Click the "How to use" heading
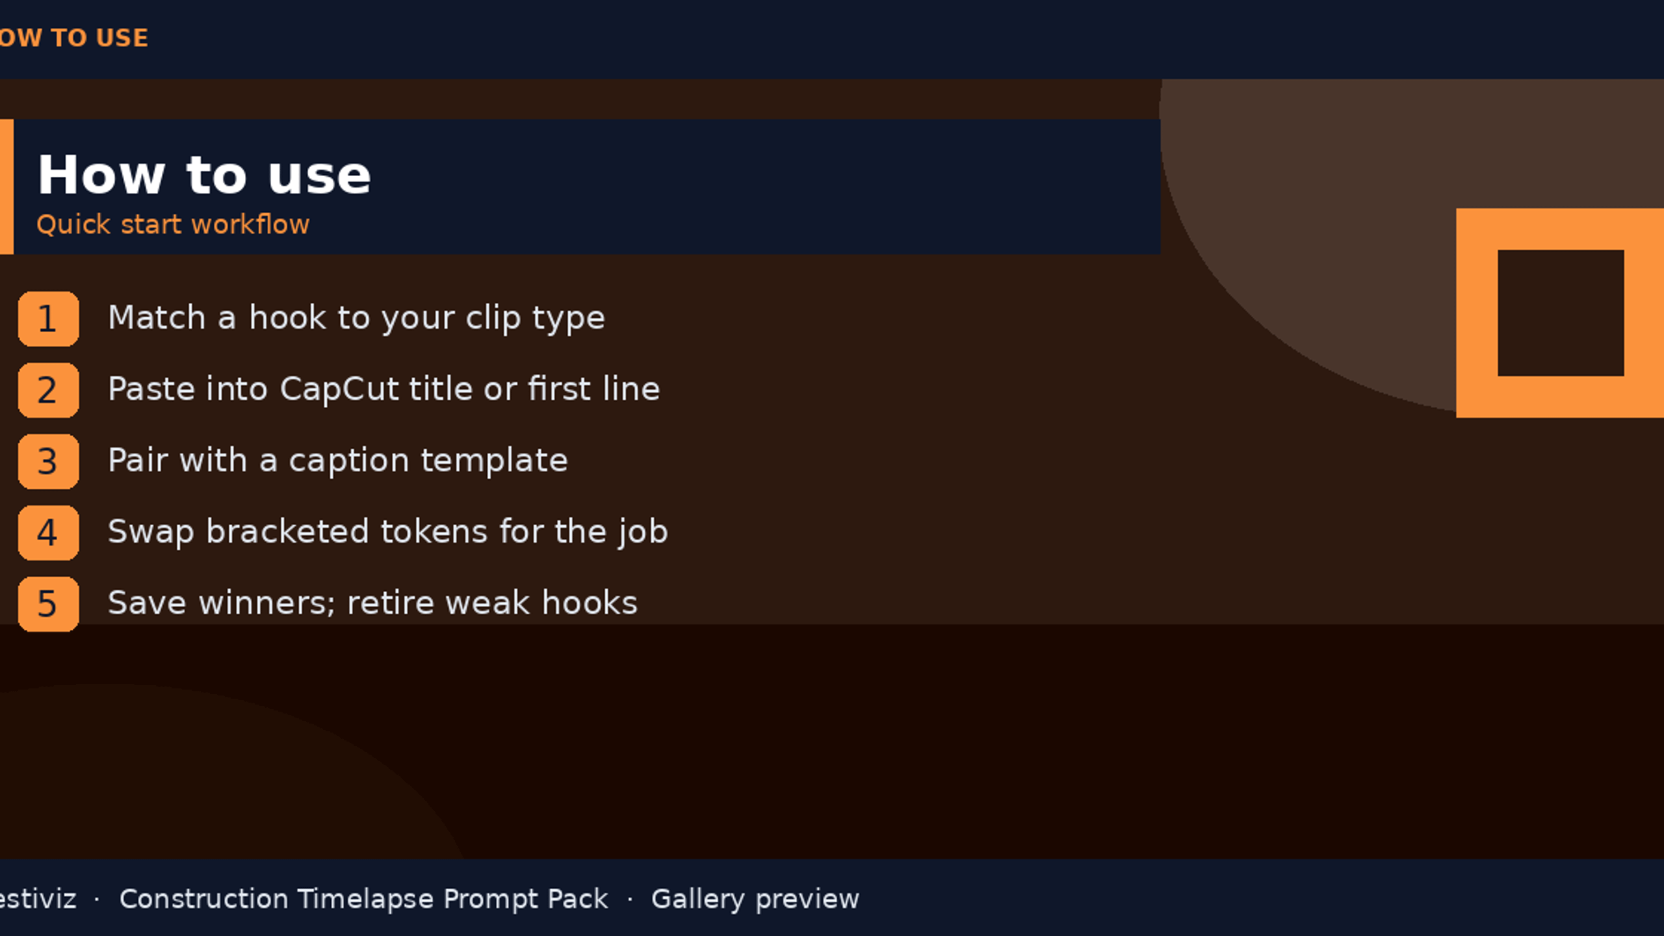This screenshot has height=936, width=1664. pos(204,175)
